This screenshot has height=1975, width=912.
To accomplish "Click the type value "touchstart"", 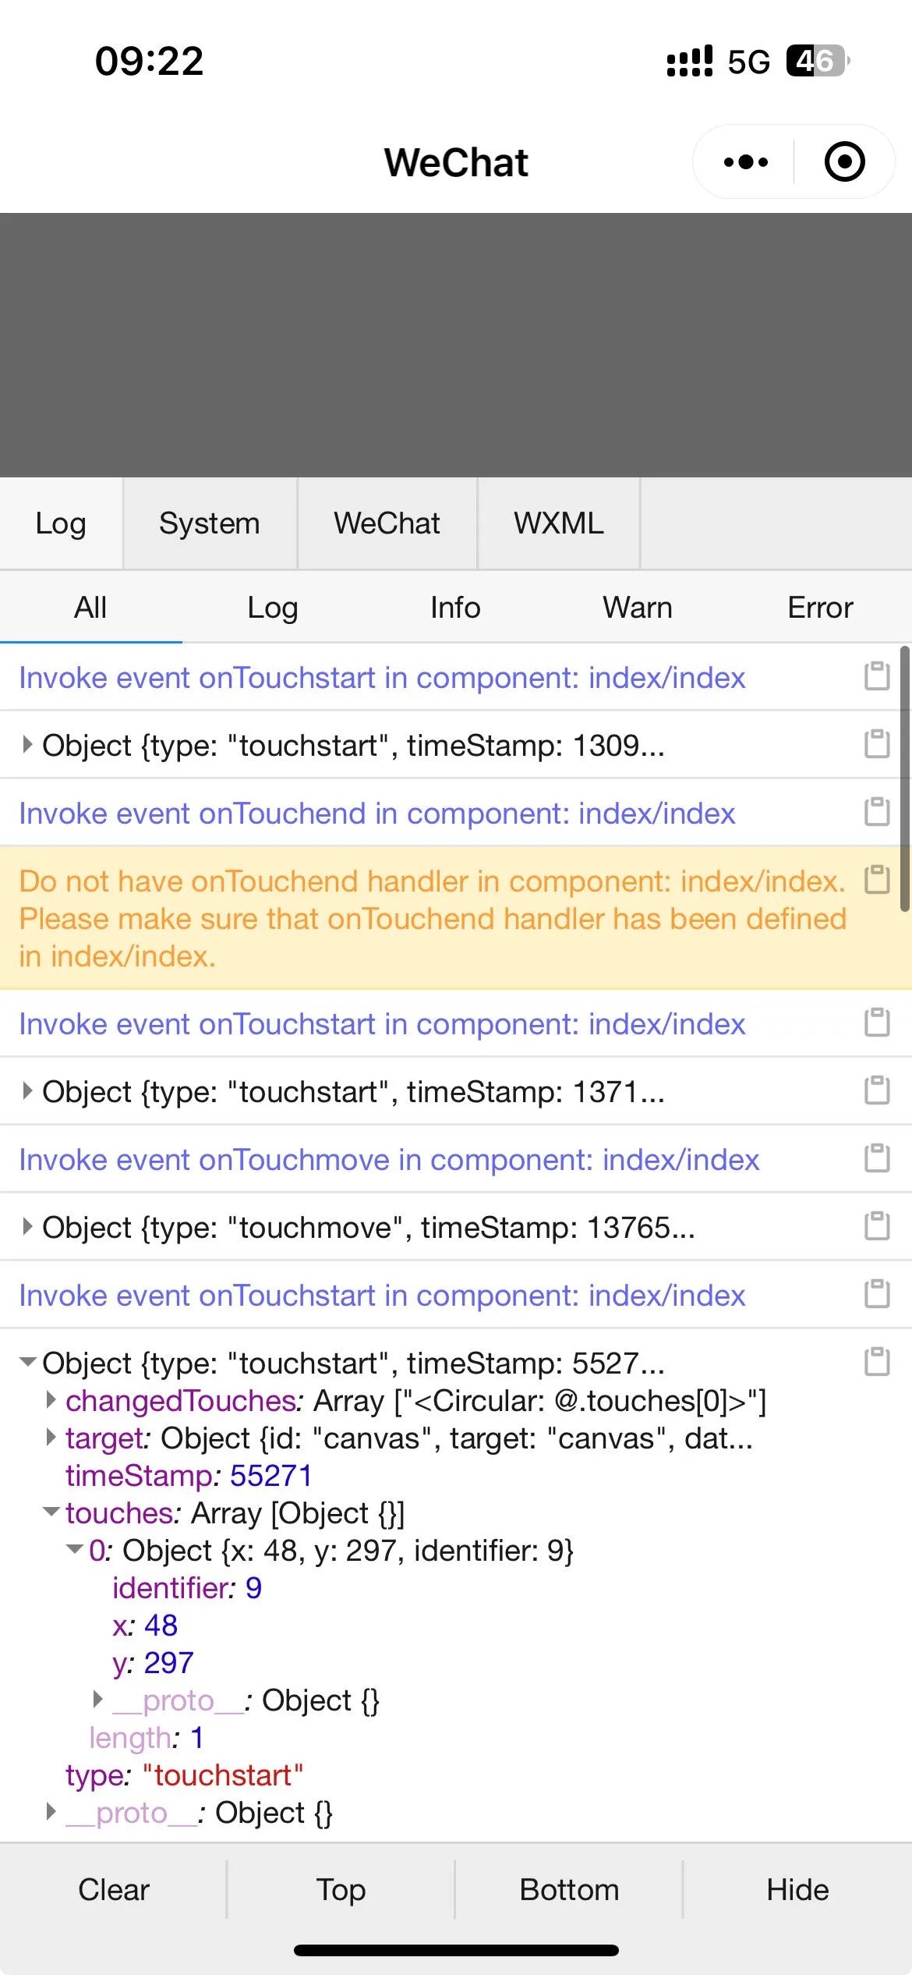I will coord(223,1775).
